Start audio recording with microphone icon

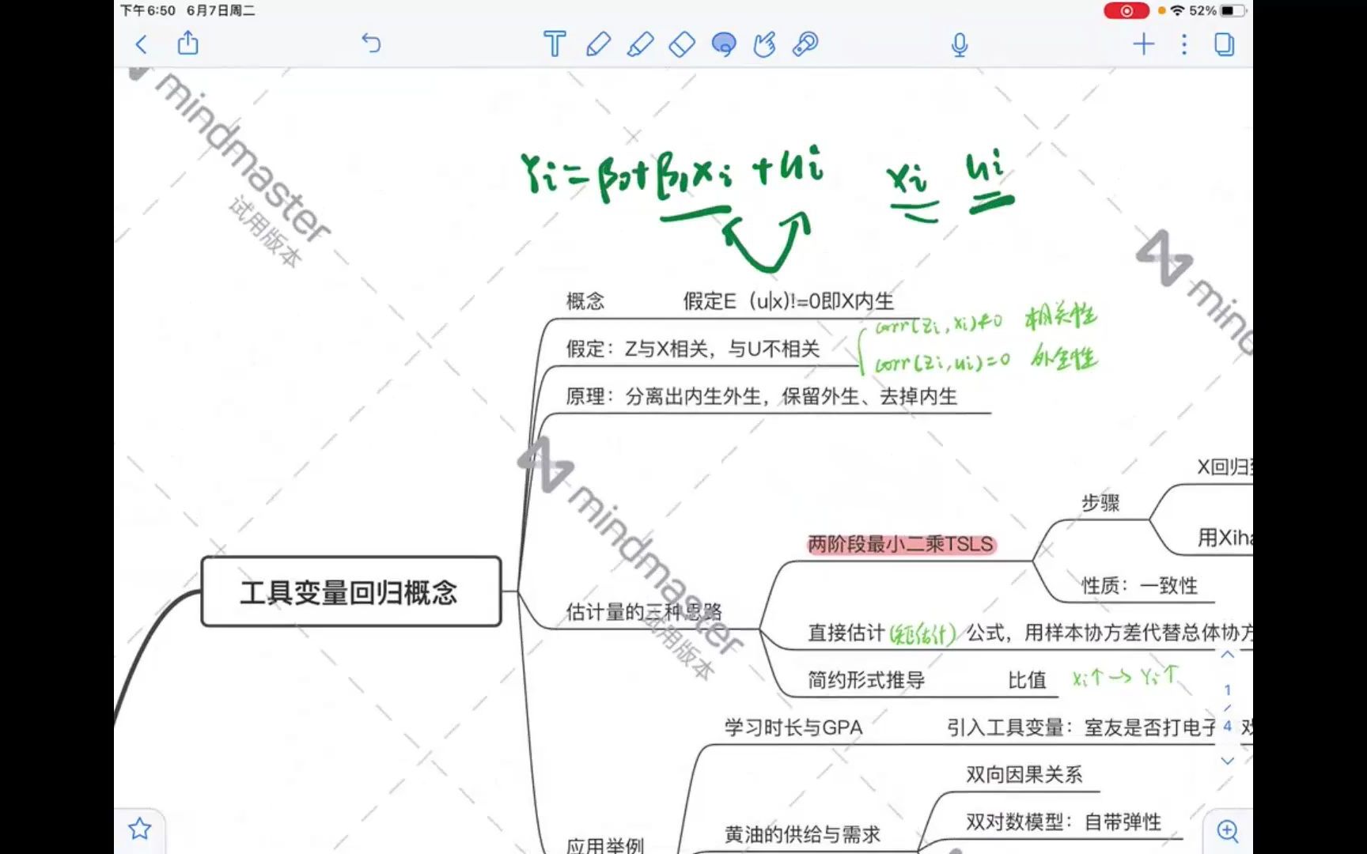pos(960,44)
